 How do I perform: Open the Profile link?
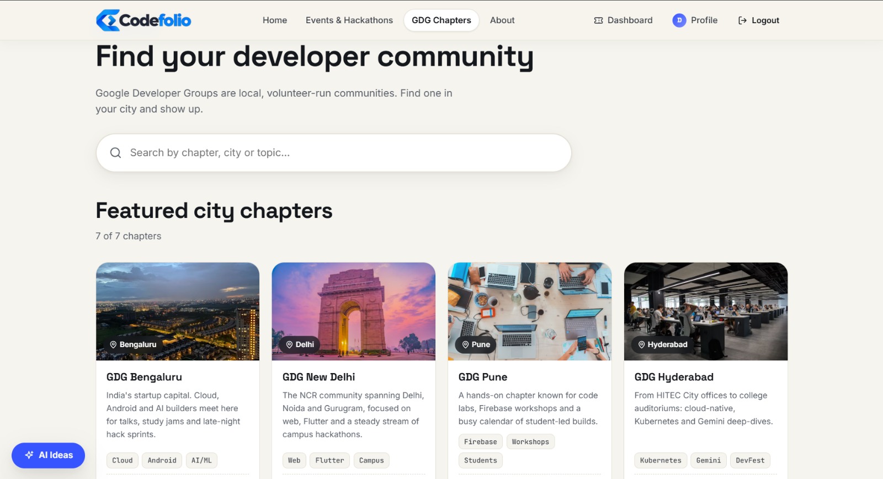coord(695,20)
